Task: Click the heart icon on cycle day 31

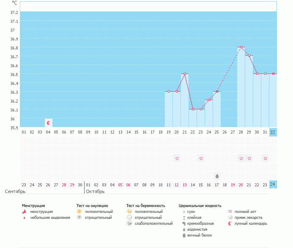Action: pyautogui.click(x=265, y=158)
